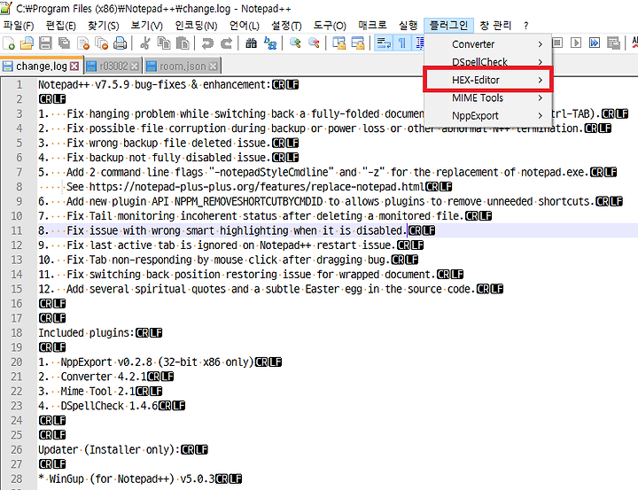Screen dimensions: 638x490
Task: Click the replace-notepad.html URL text
Action: 257,187
